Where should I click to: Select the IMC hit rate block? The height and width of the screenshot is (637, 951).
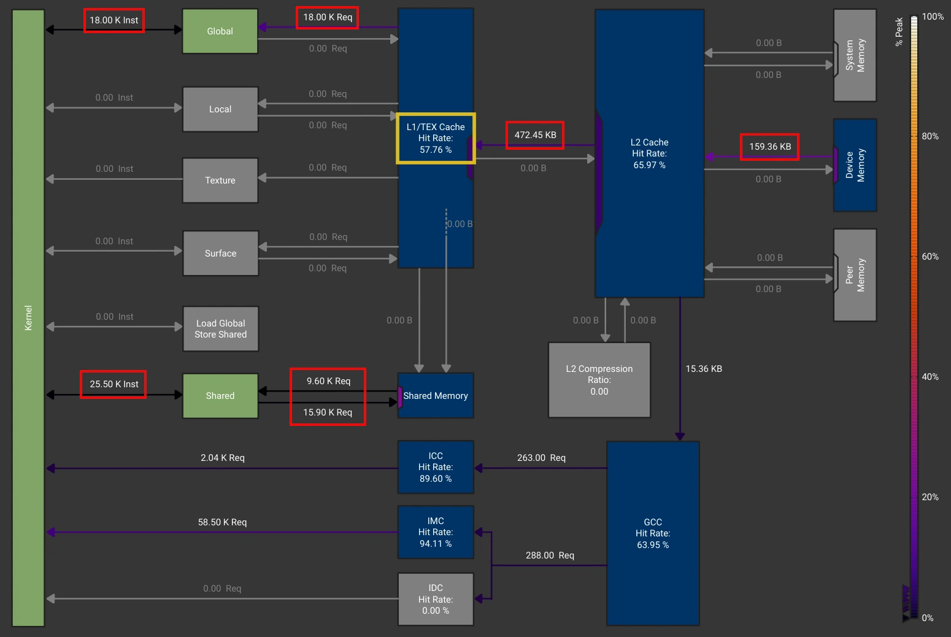[436, 532]
